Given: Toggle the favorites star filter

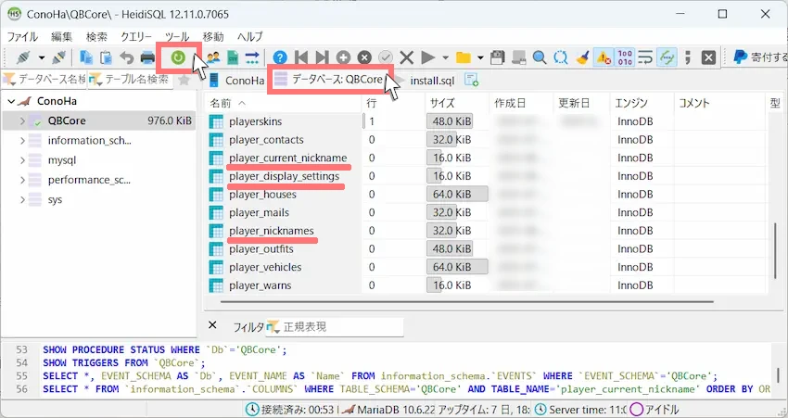Looking at the screenshot, I should click(184, 80).
